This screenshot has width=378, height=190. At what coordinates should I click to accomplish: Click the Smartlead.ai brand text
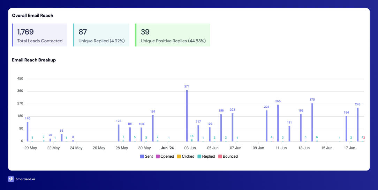point(25,179)
